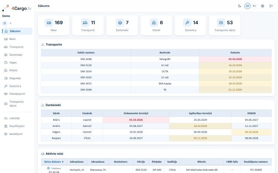Click the Iestatījumi settings icon

click(x=6, y=134)
